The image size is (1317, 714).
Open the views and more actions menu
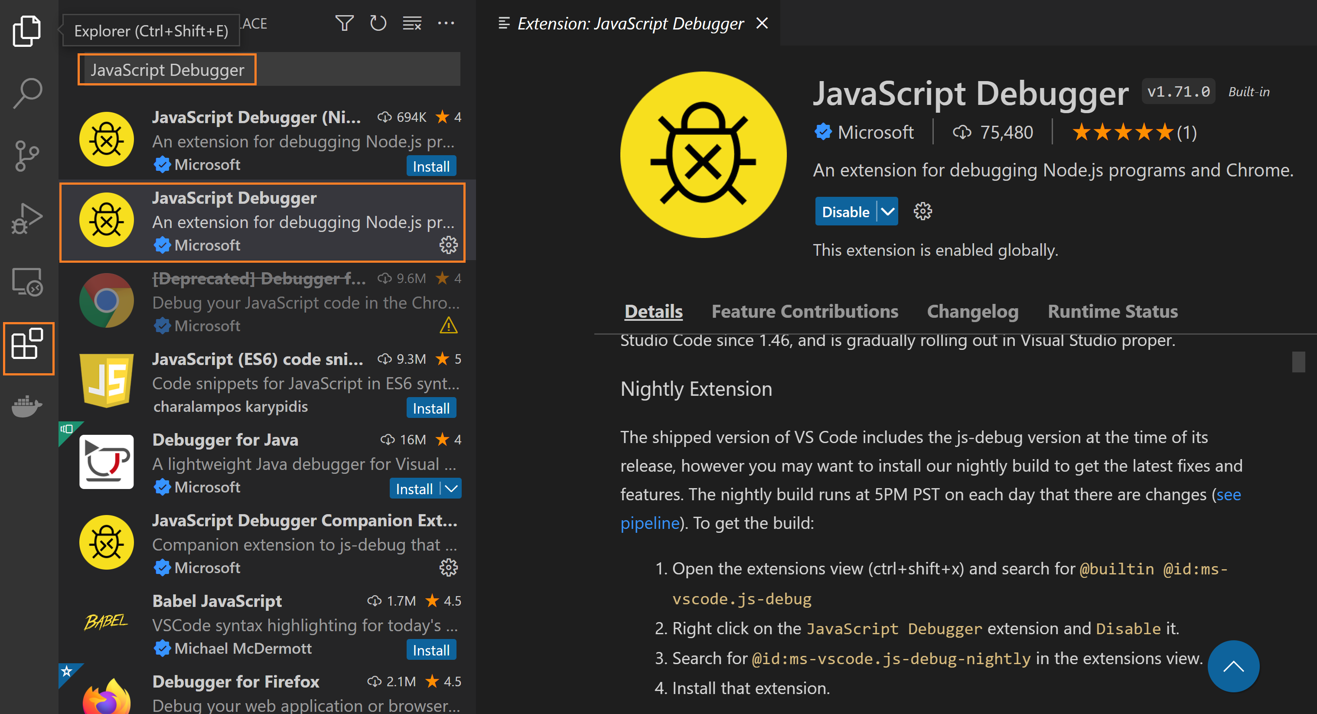coord(446,23)
